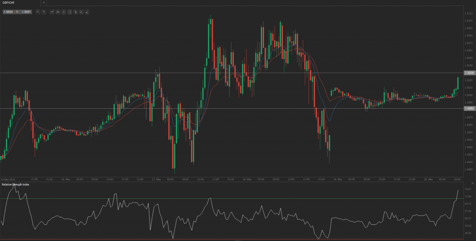The height and width of the screenshot is (241, 476).
Task: Click the green RSI overbought level line
Action: [232, 199]
